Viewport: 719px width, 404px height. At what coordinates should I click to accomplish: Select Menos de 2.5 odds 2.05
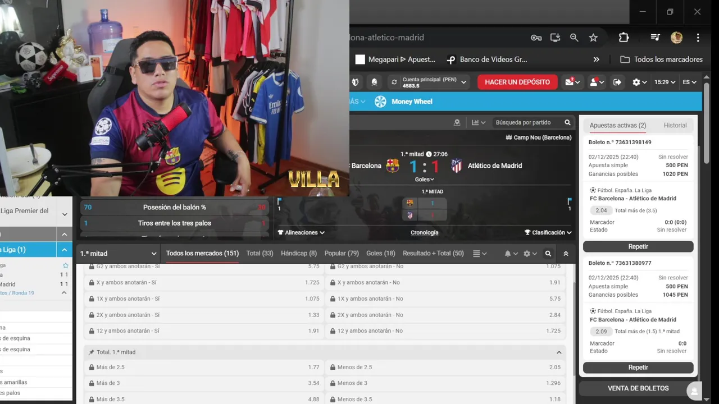tap(445, 368)
